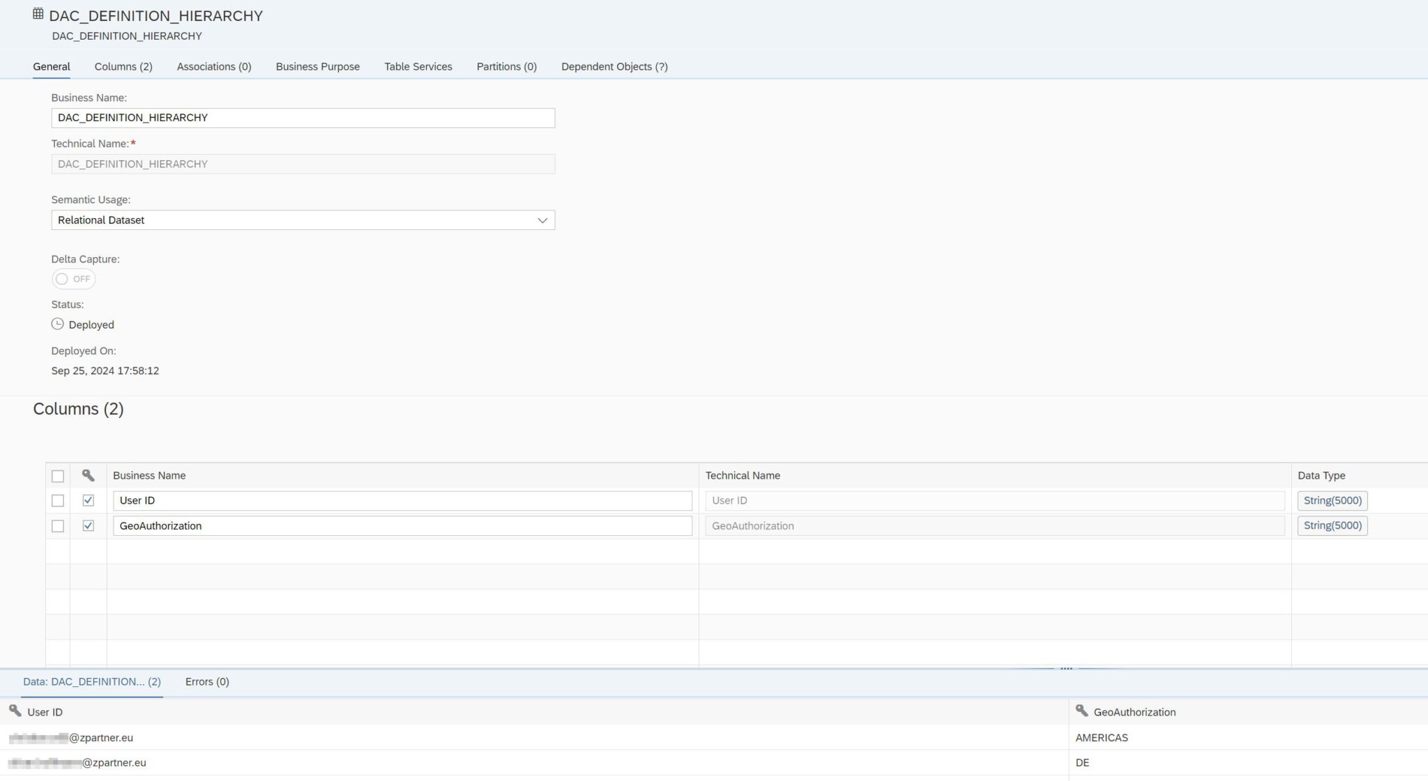This screenshot has width=1428, height=781.
Task: Switch to the Associations (0) tab
Action: pos(213,66)
